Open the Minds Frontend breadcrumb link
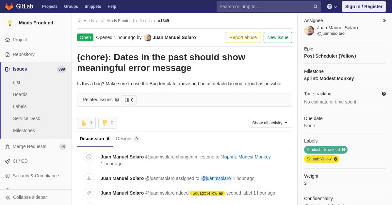Screen dimensions: 392x205 pos(120,21)
